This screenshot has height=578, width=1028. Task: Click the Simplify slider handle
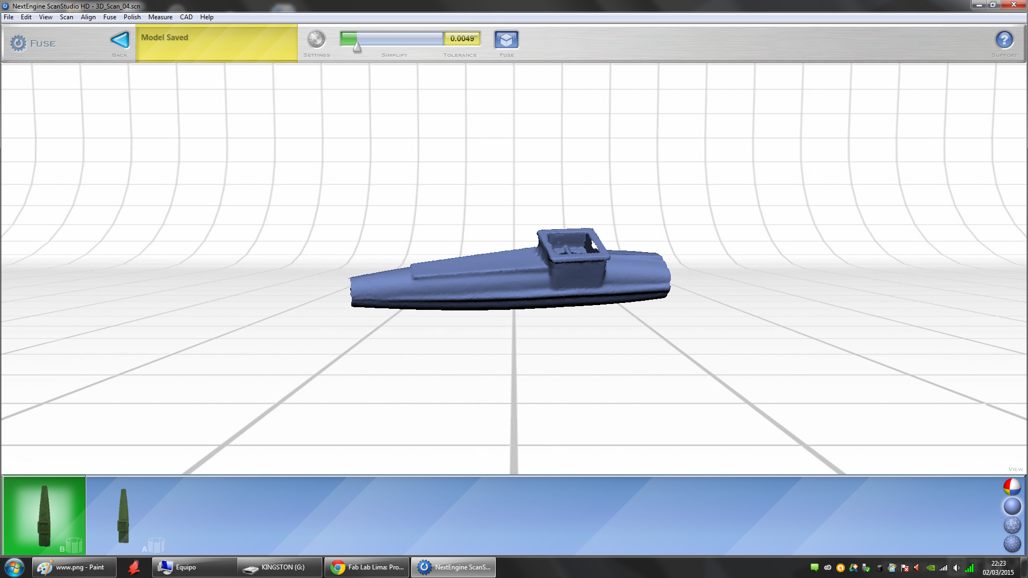click(x=357, y=48)
